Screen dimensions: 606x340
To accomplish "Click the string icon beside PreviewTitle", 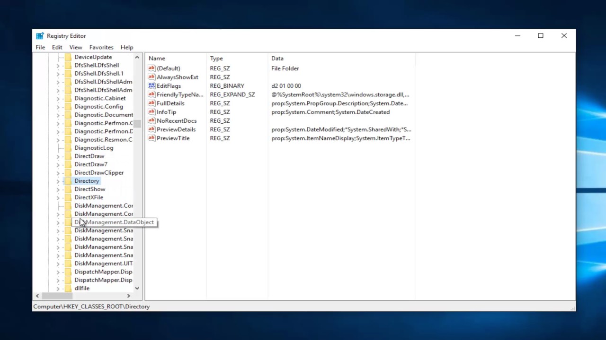I will [x=151, y=138].
